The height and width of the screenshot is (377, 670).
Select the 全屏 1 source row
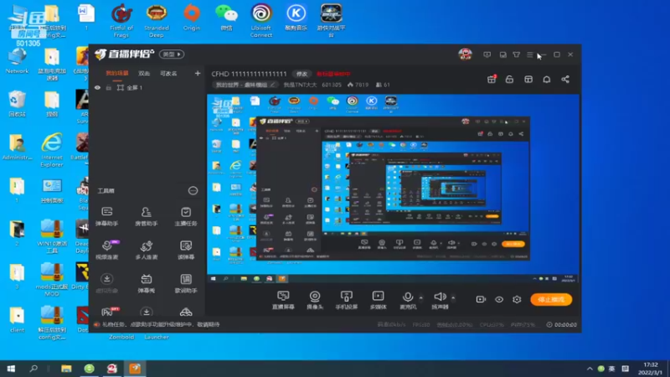tap(147, 88)
